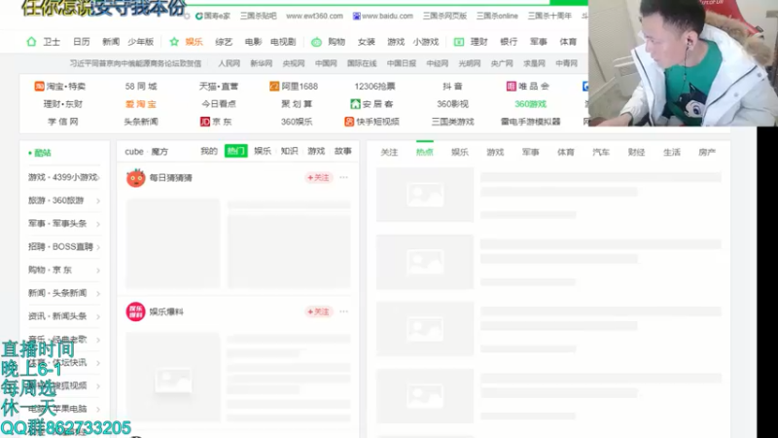778x438 pixels.
Task: Click the 理财 green icon
Action: click(x=459, y=42)
